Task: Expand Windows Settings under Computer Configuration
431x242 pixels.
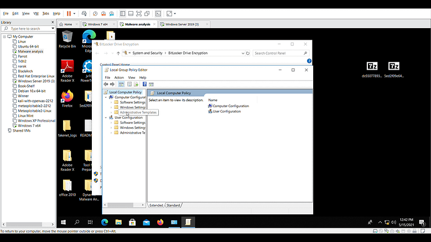Action: [111, 107]
